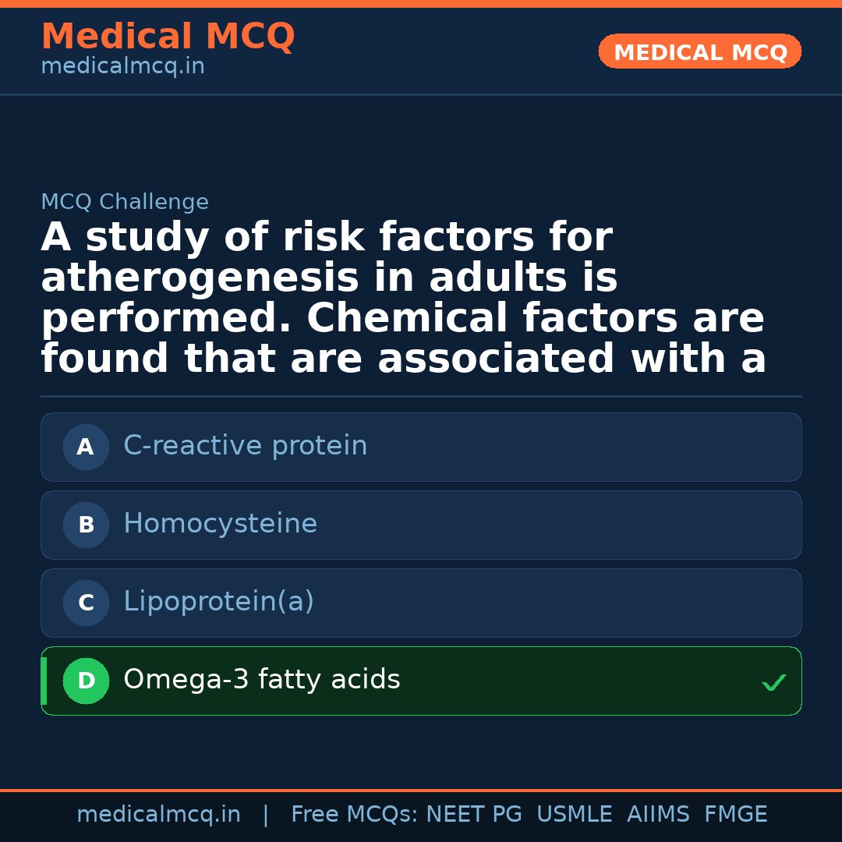Open the medicalmcq.in link in the footer
Image resolution: width=842 pixels, height=842 pixels.
158,815
